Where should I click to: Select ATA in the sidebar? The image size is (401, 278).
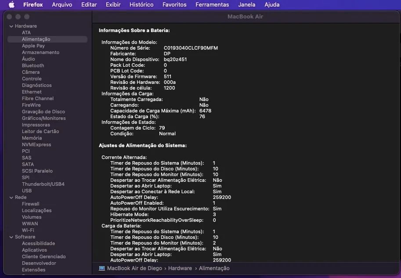[x=26, y=32]
